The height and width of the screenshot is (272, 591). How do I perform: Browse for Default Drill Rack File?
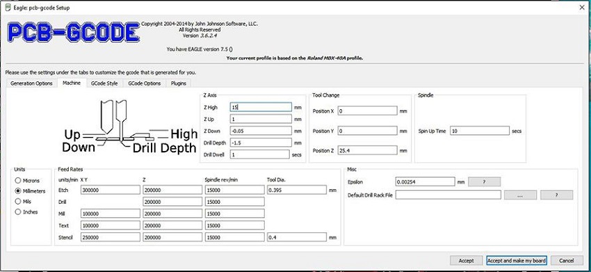pyautogui.click(x=520, y=195)
